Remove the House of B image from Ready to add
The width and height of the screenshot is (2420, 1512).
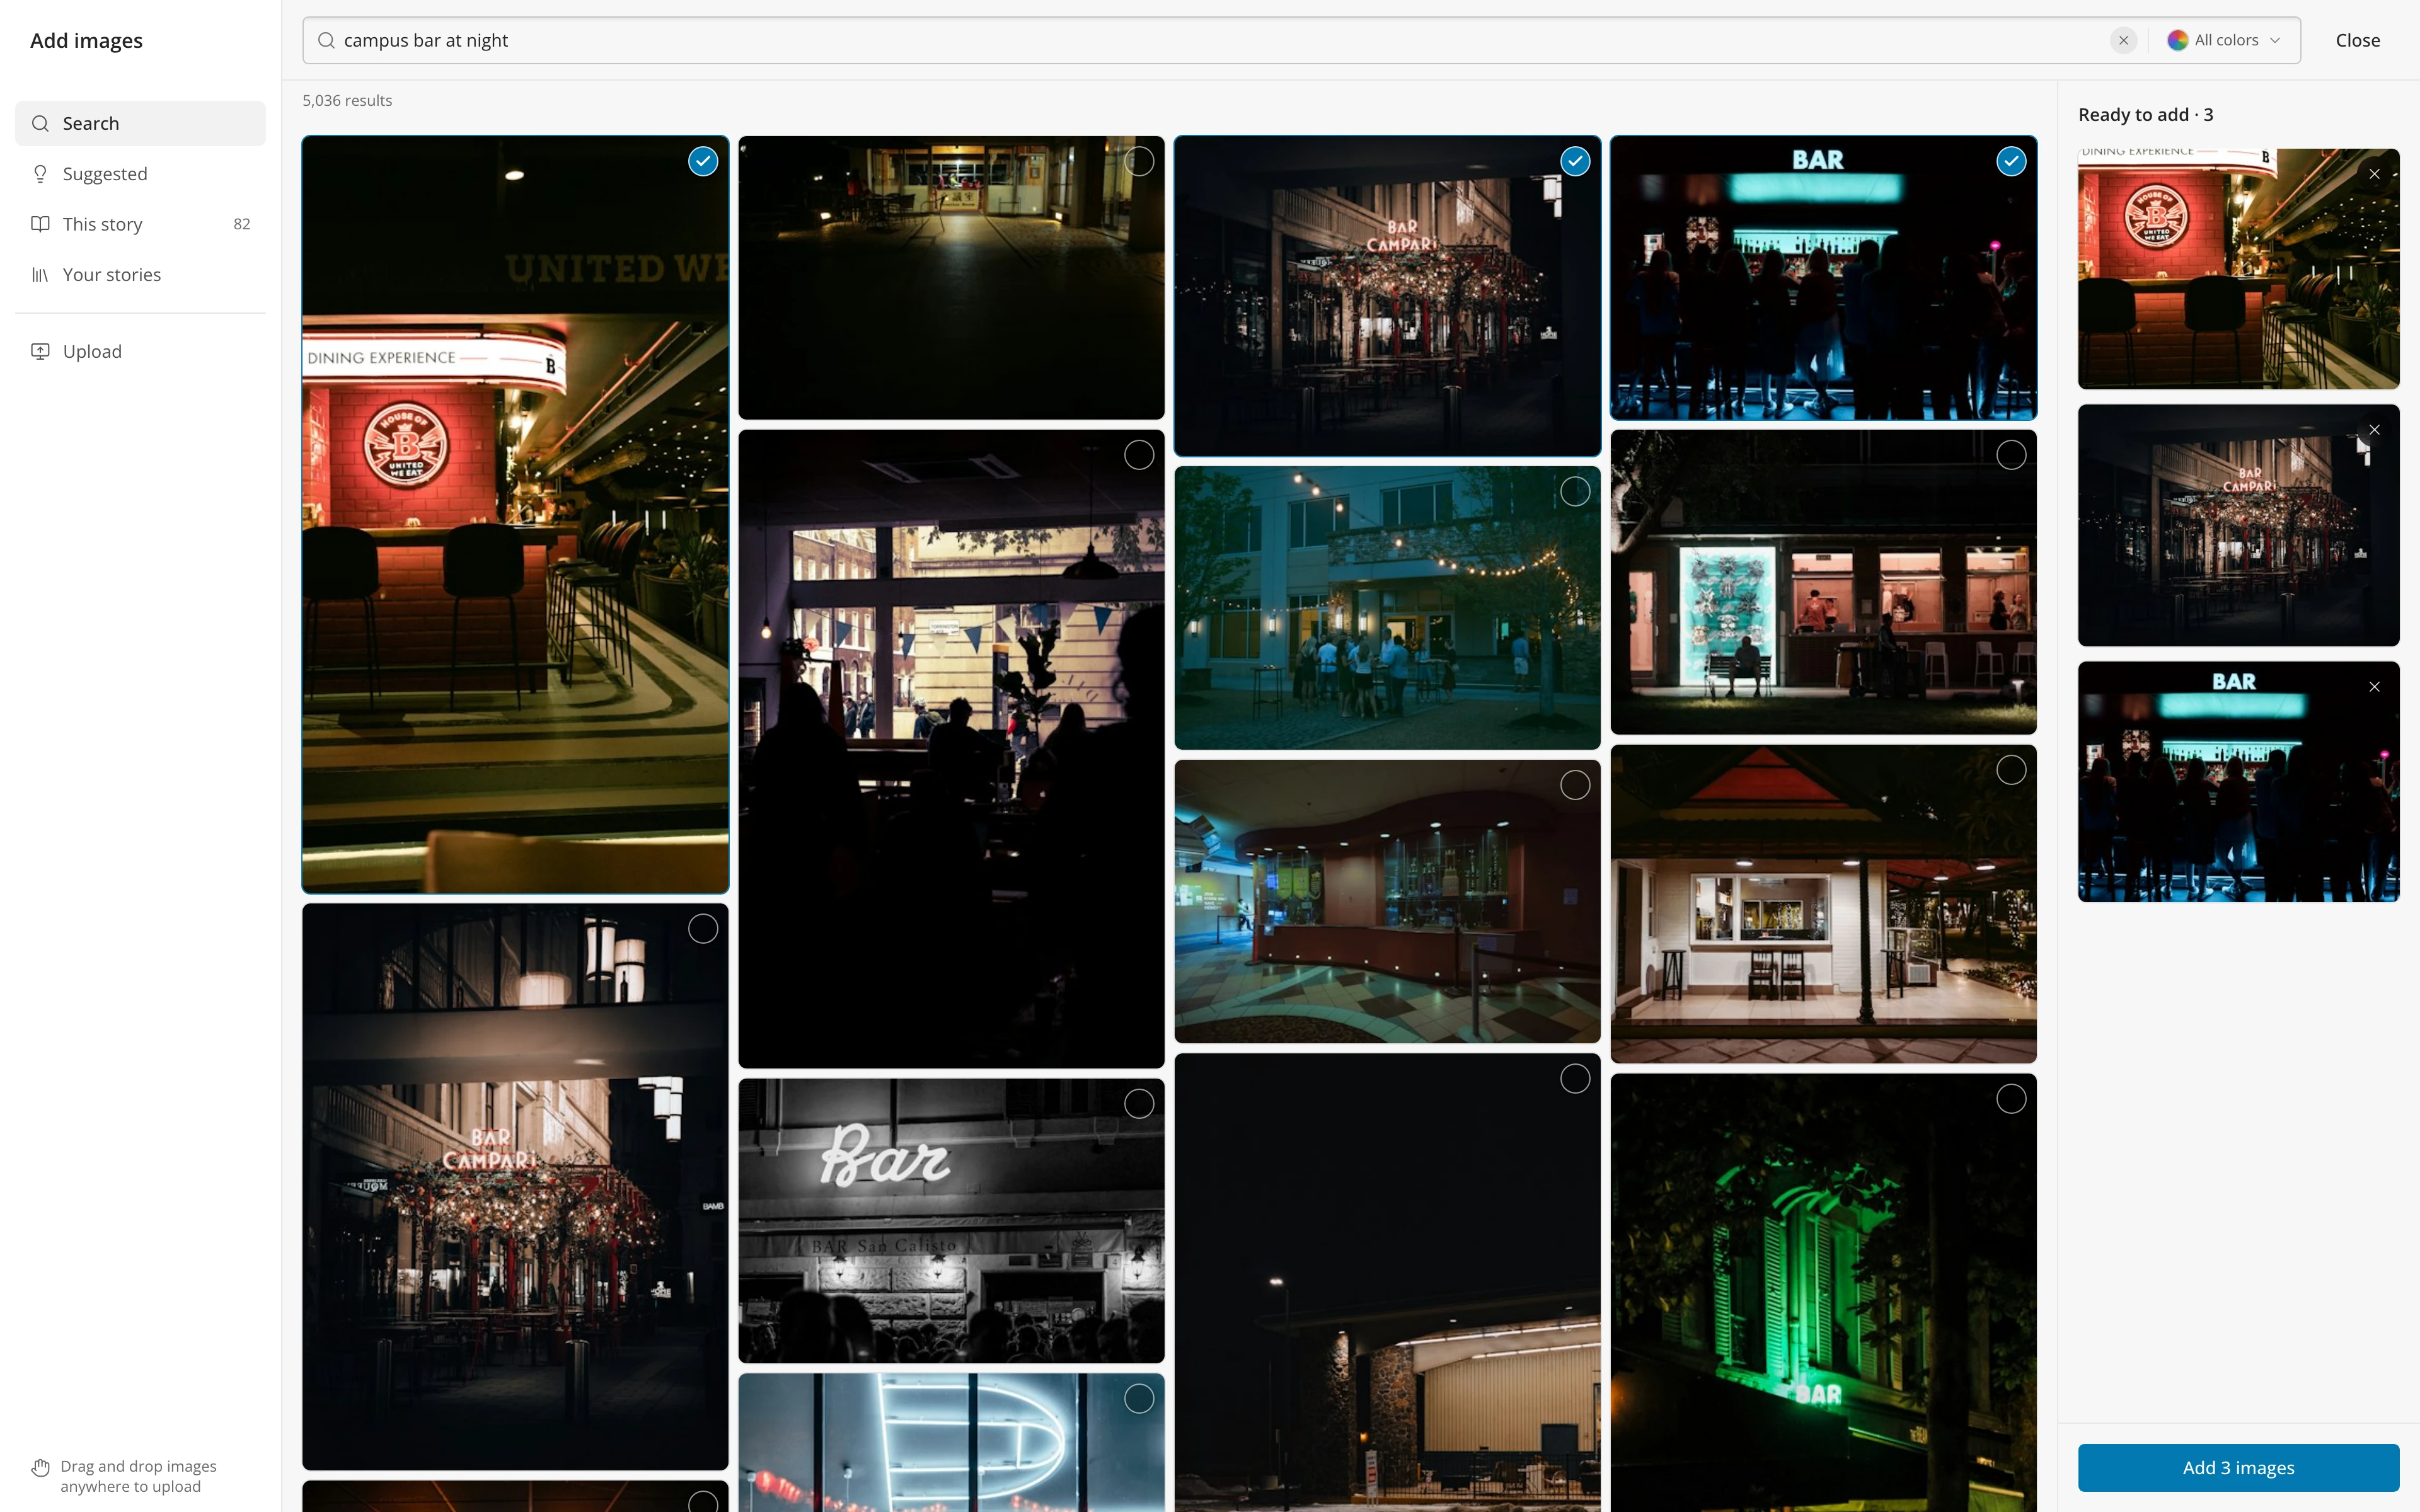(2374, 174)
